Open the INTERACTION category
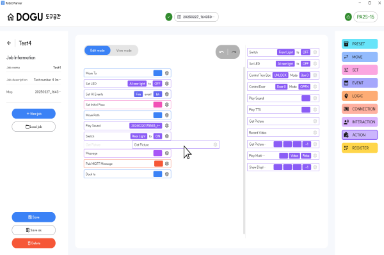This screenshot has height=255, width=384. [x=360, y=122]
